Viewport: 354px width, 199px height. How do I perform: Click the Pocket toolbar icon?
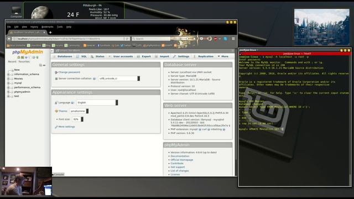pyautogui.click(x=201, y=39)
